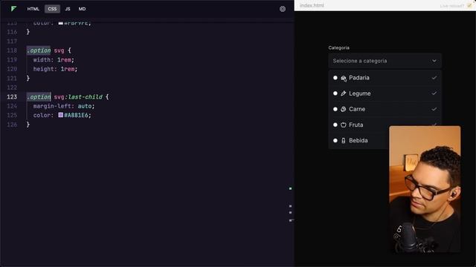Image resolution: width=476 pixels, height=267 pixels.
Task: Click the bread icon beside Padaria
Action: tap(344, 78)
